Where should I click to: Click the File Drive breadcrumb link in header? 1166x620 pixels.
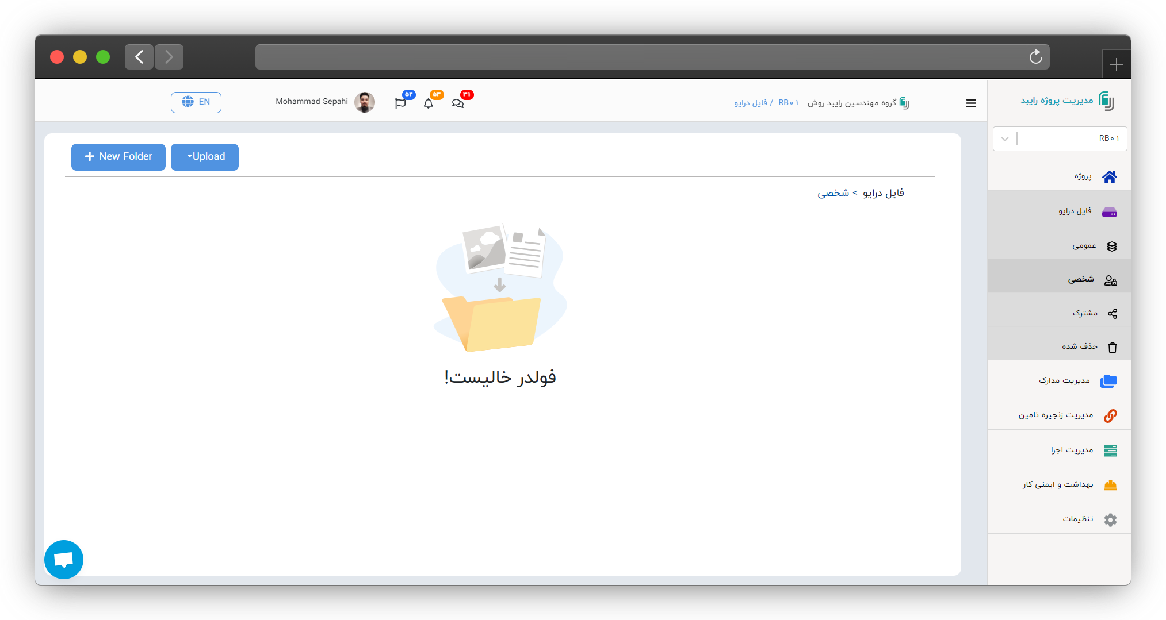coord(751,103)
